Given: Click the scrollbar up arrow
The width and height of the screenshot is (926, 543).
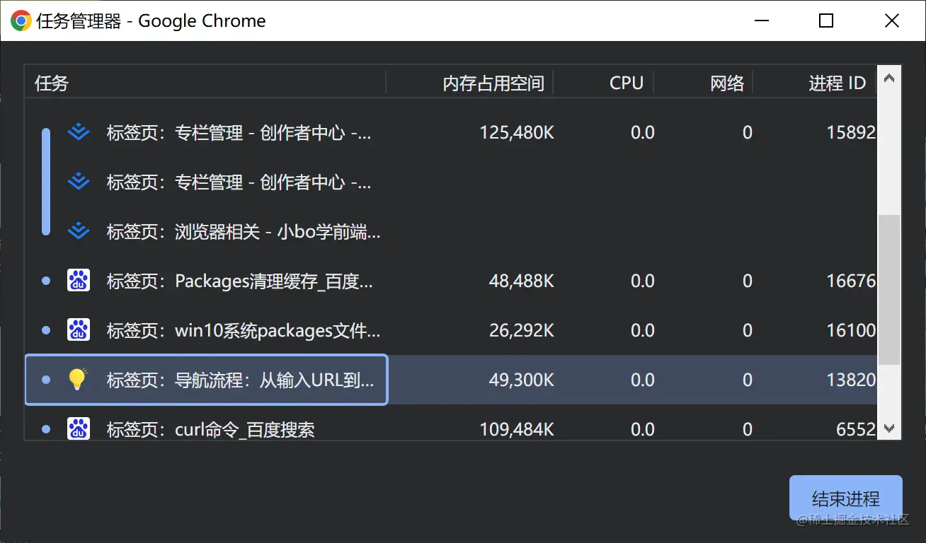Looking at the screenshot, I should click(x=889, y=79).
